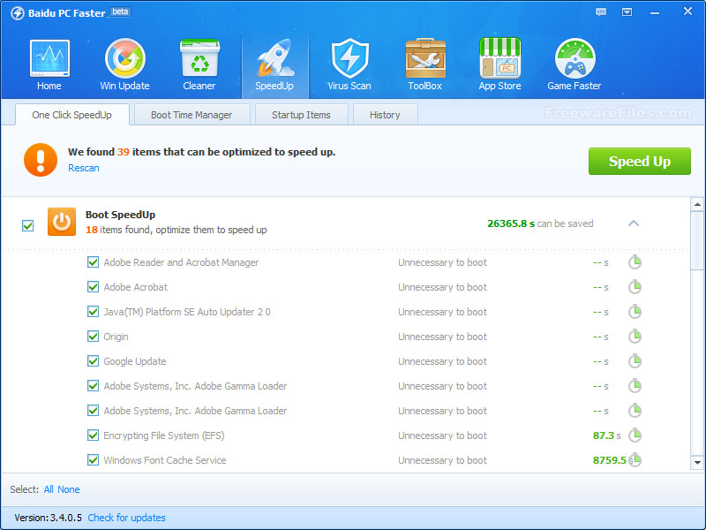Click the green Speed Up button
Screen dimensions: 706x530
point(639,162)
